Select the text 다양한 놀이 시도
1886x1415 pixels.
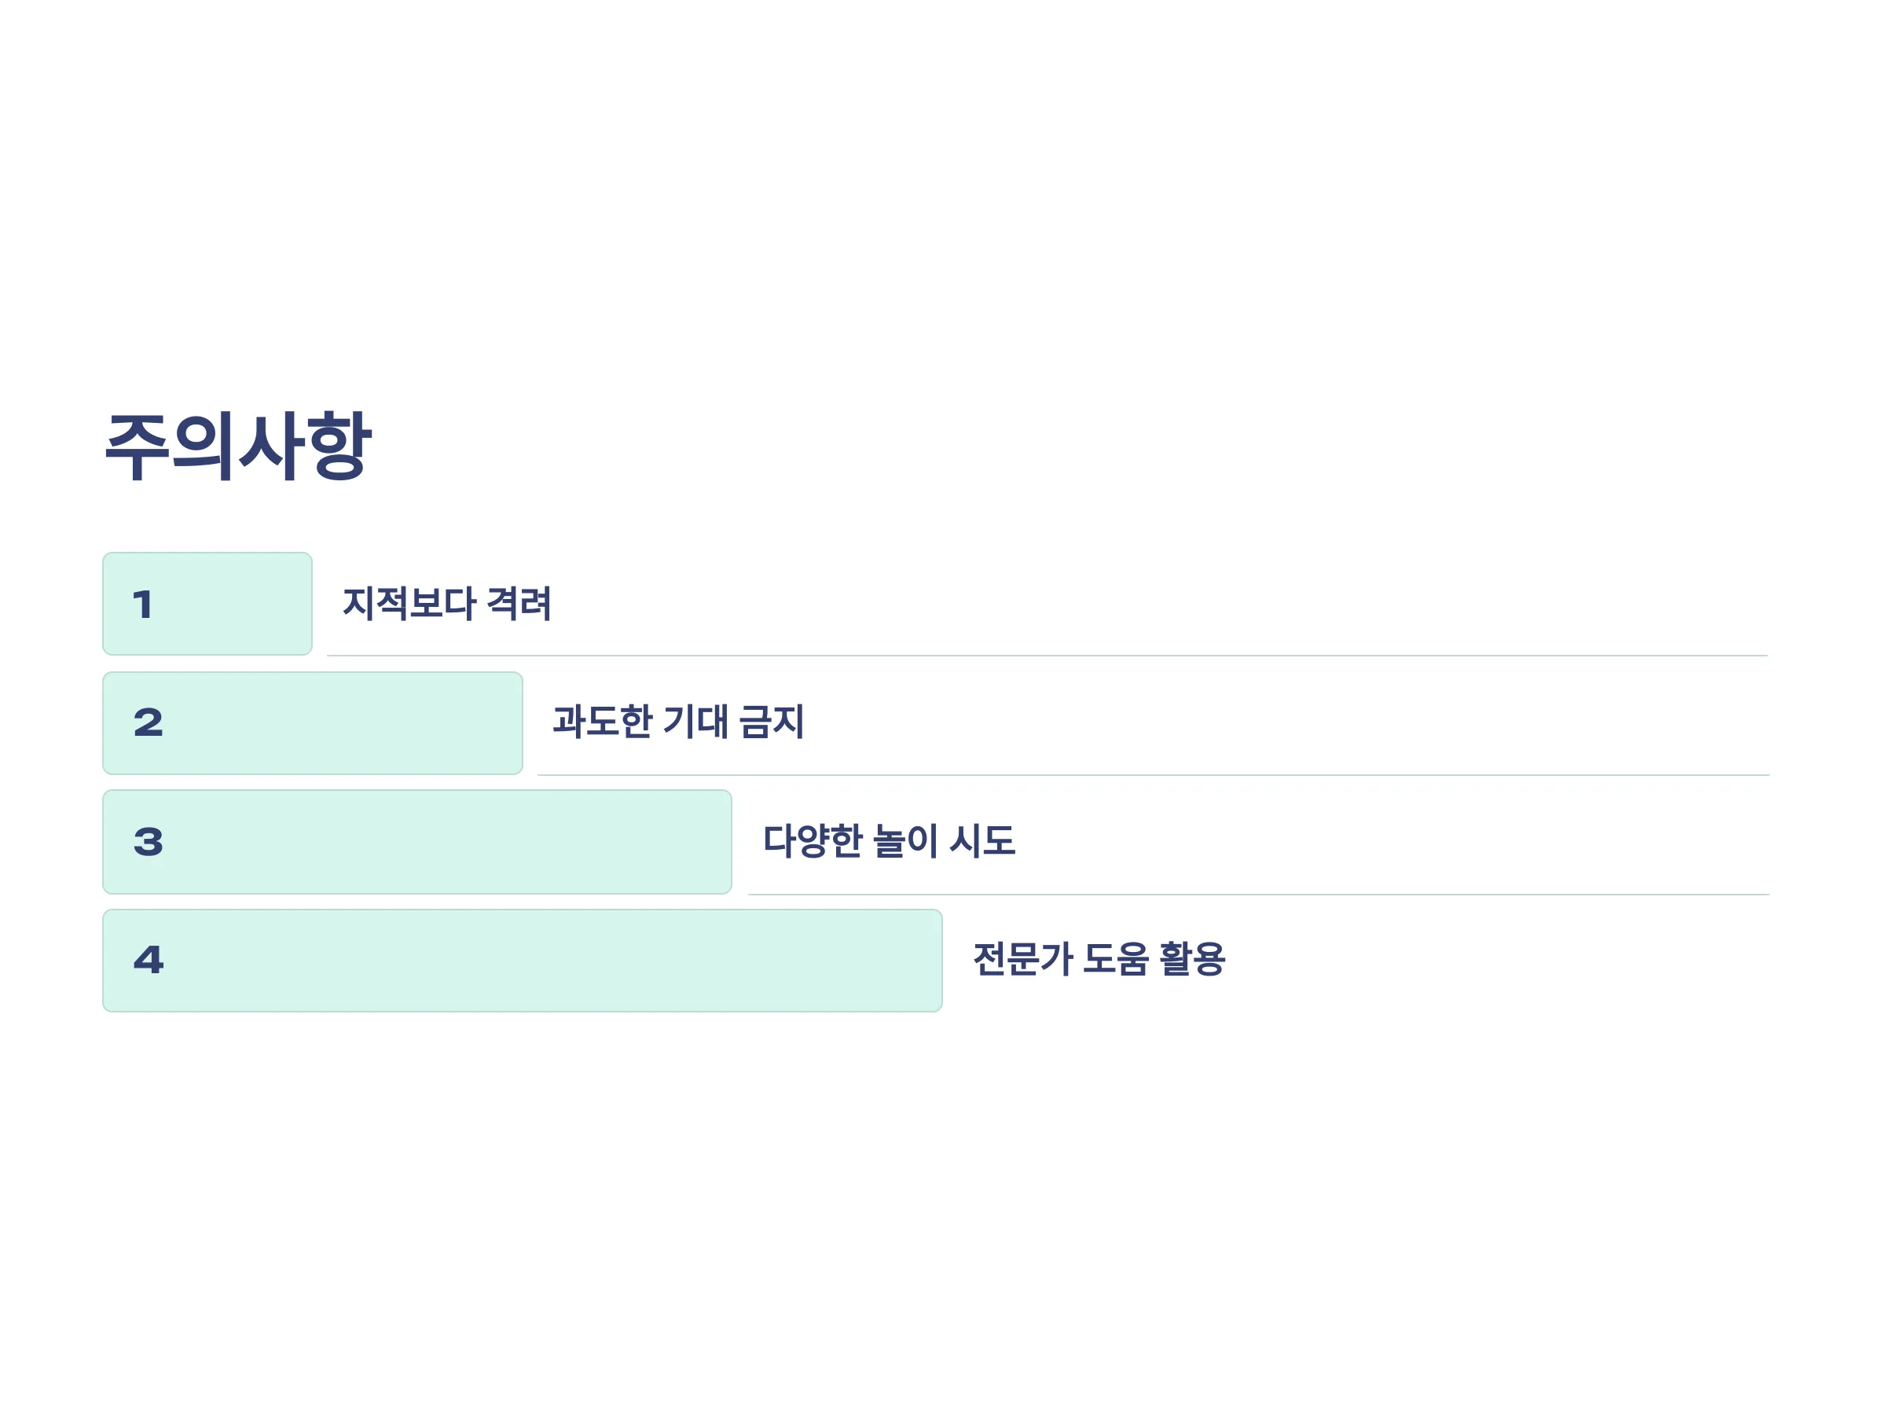point(889,841)
